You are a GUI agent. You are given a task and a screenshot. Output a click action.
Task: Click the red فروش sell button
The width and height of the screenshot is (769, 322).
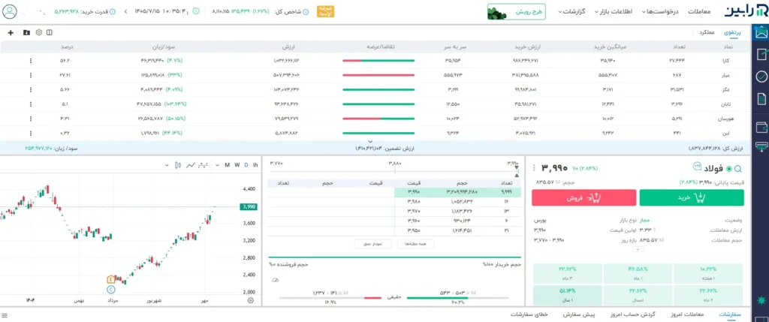click(x=584, y=197)
